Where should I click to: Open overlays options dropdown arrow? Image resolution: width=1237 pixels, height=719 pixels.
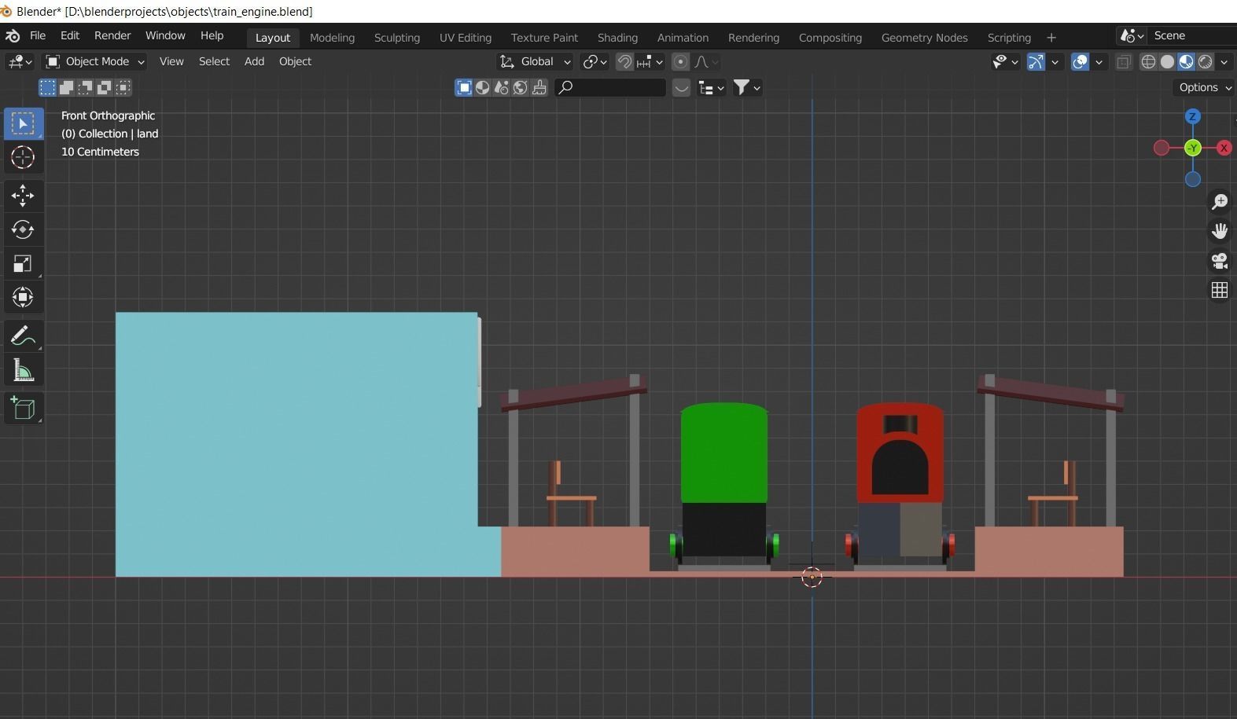tap(1099, 61)
